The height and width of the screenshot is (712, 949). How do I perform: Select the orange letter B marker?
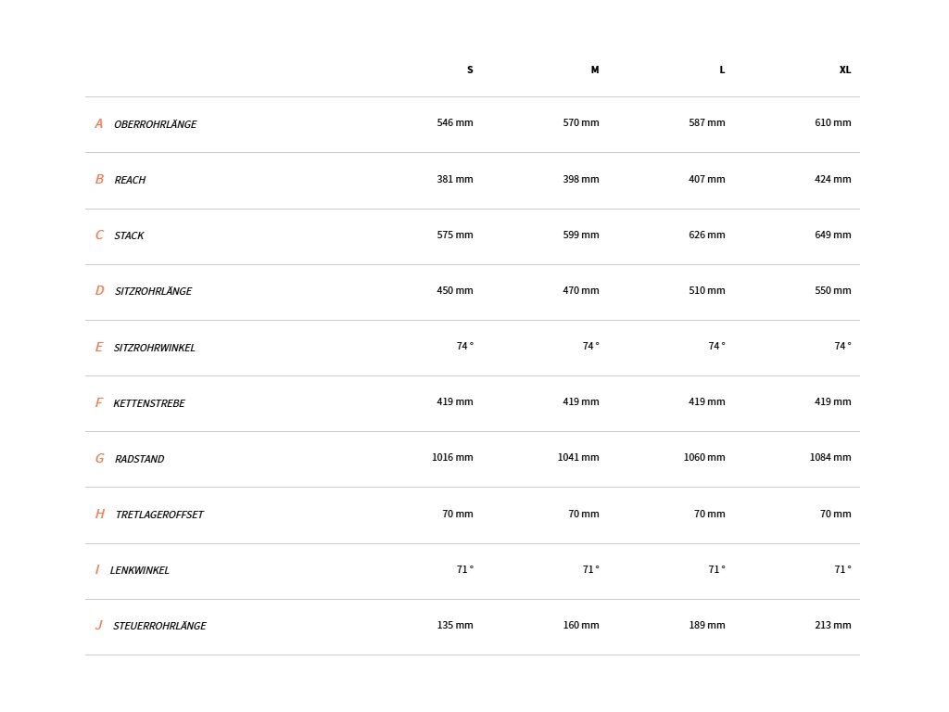pos(99,179)
